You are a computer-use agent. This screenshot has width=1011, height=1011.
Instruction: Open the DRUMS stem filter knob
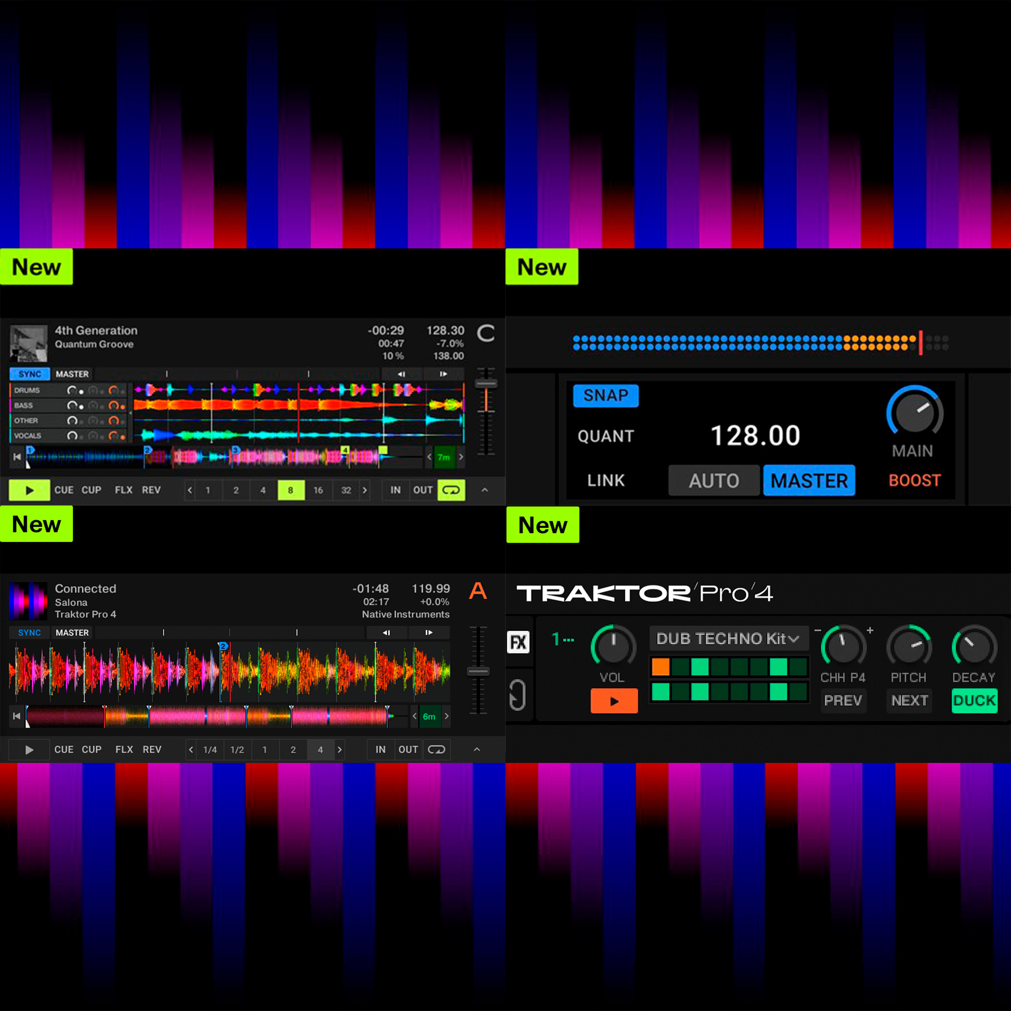(x=93, y=390)
